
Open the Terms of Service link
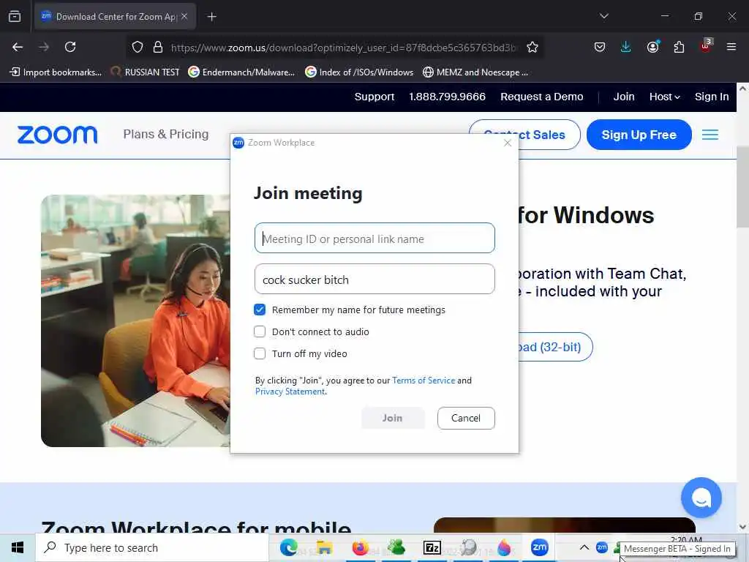pos(424,381)
